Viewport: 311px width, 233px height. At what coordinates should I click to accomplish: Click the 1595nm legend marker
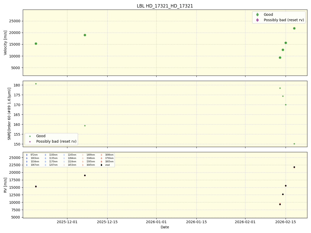pos(83,162)
